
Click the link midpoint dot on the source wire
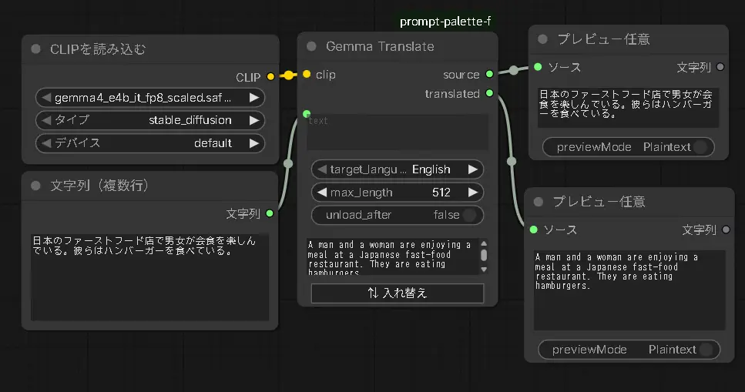click(x=514, y=70)
